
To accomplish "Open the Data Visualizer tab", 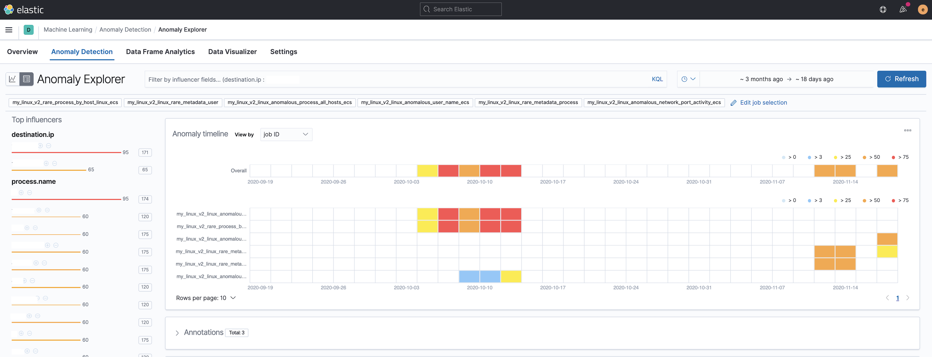I will coord(232,52).
